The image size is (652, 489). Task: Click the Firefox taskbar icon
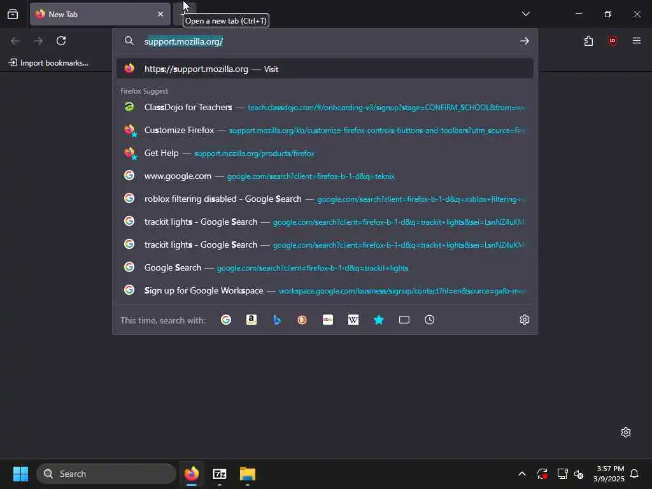click(191, 474)
